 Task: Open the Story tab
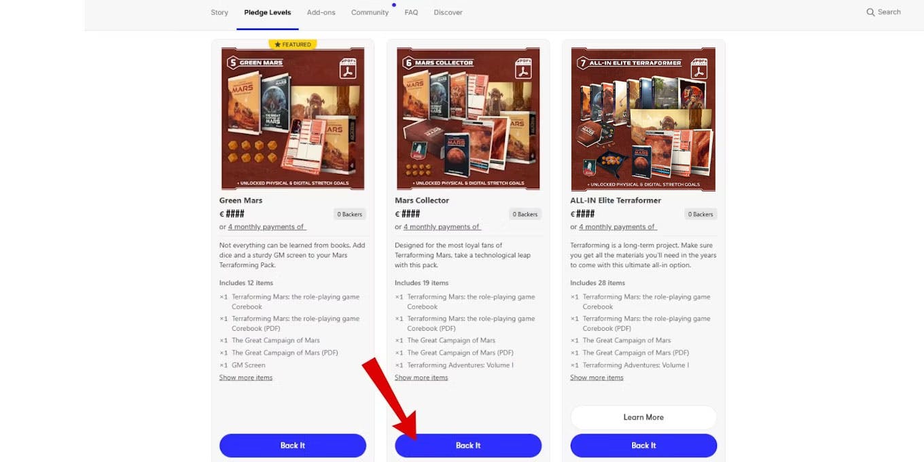tap(219, 12)
